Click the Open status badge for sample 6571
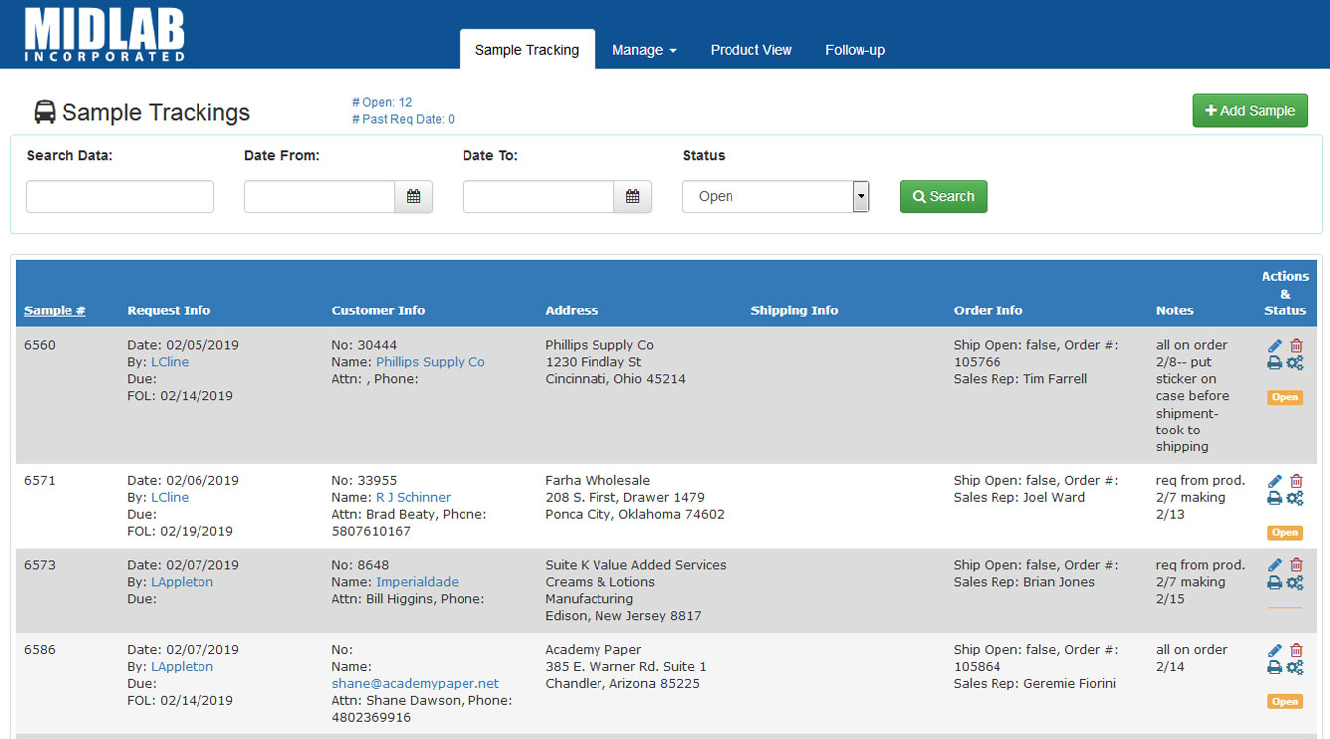This screenshot has width=1330, height=739. point(1284,533)
